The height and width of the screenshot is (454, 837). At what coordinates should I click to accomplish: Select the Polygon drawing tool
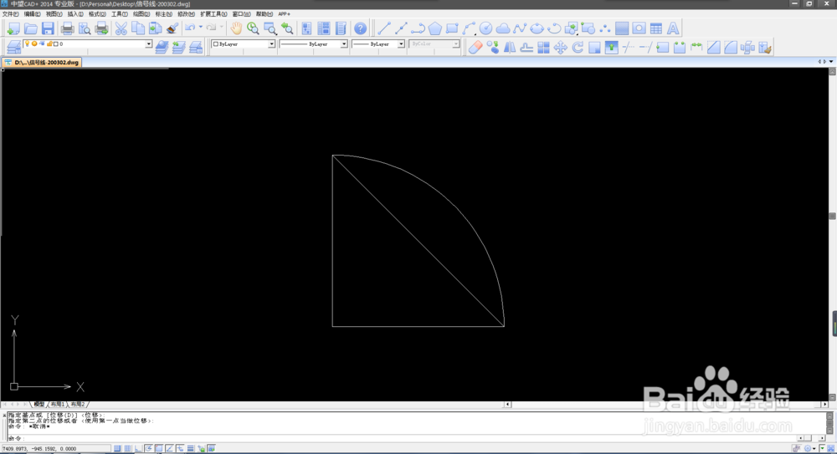(x=435, y=28)
